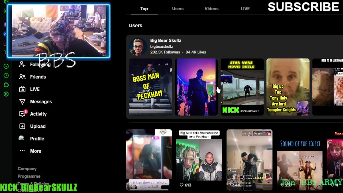
Task: Click the webcam overlay video
Action: (x=58, y=31)
